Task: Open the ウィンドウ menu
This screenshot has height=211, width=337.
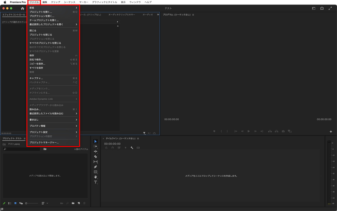Action: pyautogui.click(x=135, y=2)
